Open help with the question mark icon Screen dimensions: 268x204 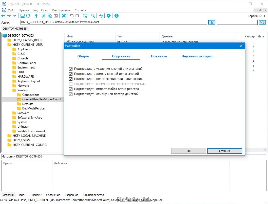click(x=117, y=16)
